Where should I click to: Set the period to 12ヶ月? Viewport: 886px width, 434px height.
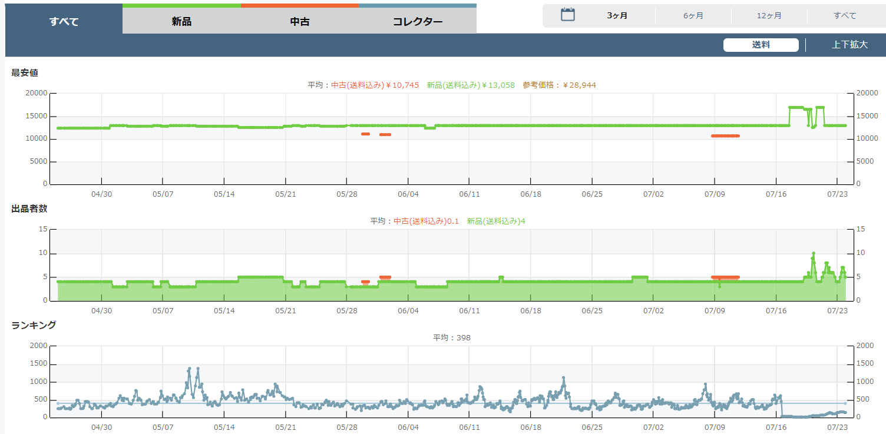coord(769,16)
